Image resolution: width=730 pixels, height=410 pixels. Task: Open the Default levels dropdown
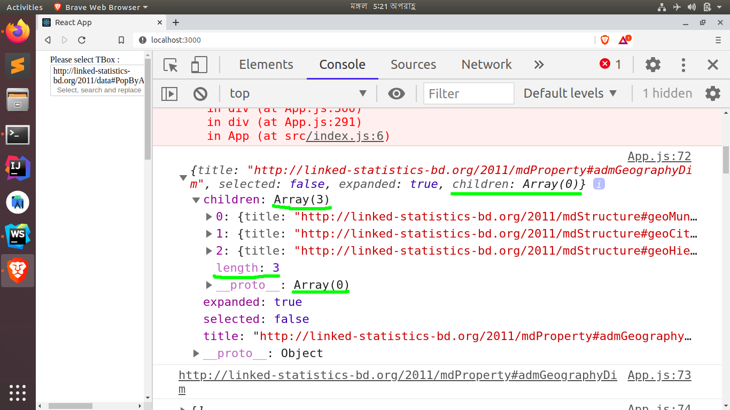click(x=570, y=93)
